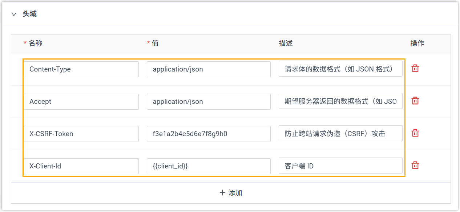Select the 防止跨站请求伪造 description field

click(x=340, y=134)
